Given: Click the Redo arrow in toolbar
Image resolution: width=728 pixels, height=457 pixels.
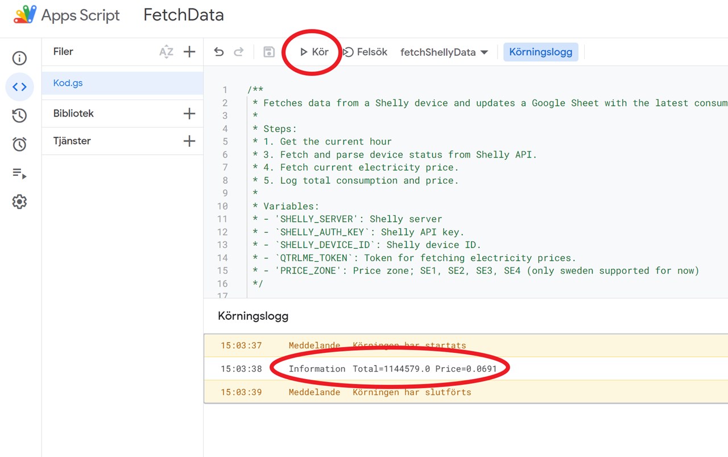Looking at the screenshot, I should tap(239, 52).
